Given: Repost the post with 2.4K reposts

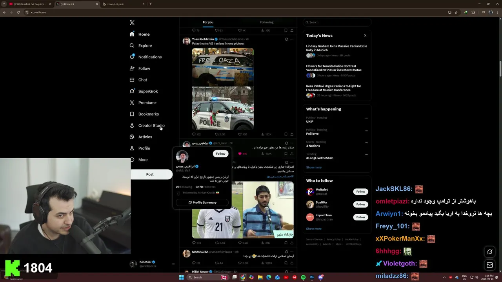Looking at the screenshot, I should click(220, 243).
